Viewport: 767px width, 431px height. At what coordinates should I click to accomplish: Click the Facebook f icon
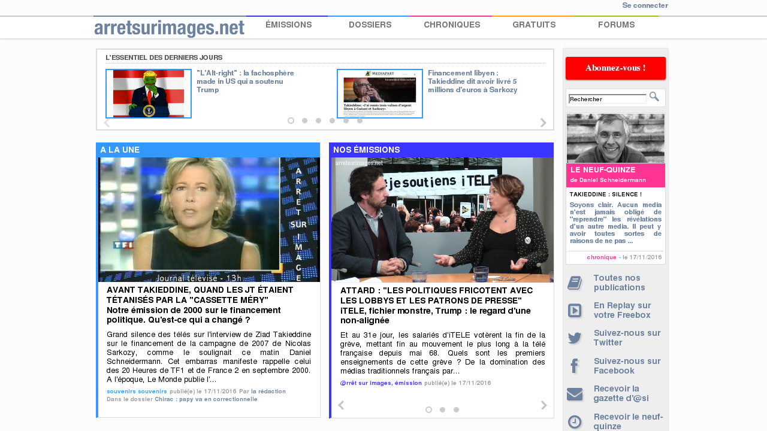574,366
